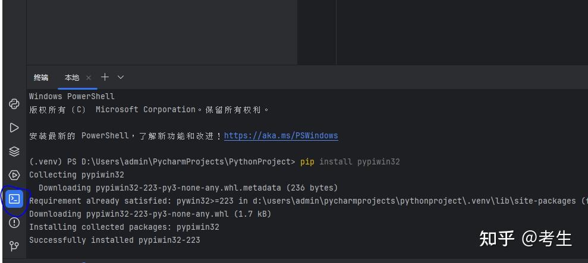Screen dimensions: 588x263
Task: Click the Collecting pypiwin32 output line
Action: click(x=77, y=175)
